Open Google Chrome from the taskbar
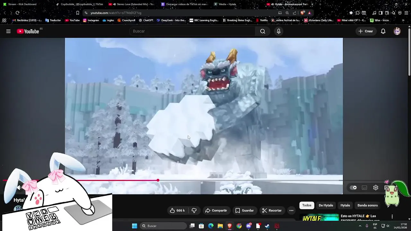This screenshot has width=411, height=231. [x=239, y=226]
